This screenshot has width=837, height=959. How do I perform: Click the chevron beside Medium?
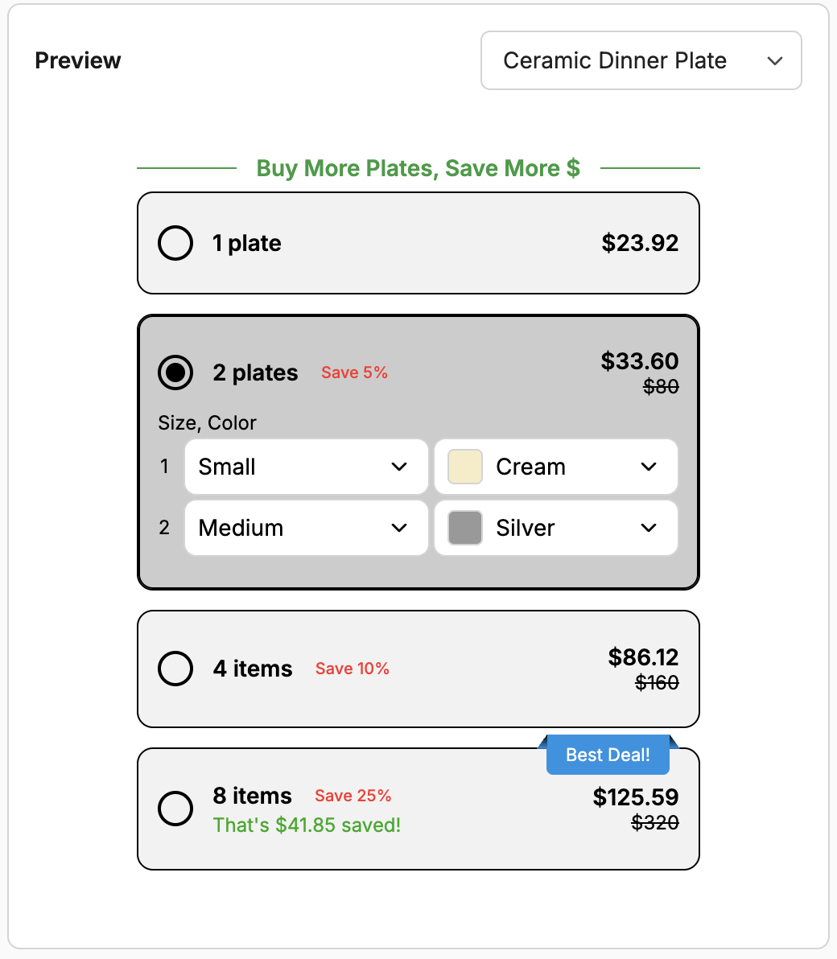tap(399, 528)
